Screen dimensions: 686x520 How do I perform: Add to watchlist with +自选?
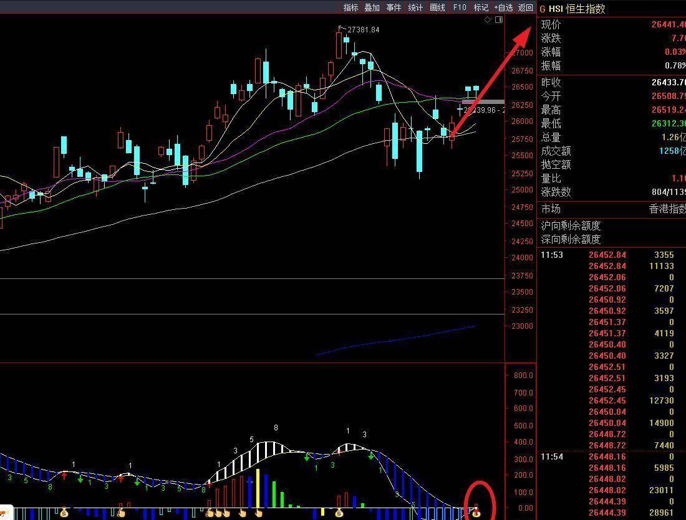[504, 7]
